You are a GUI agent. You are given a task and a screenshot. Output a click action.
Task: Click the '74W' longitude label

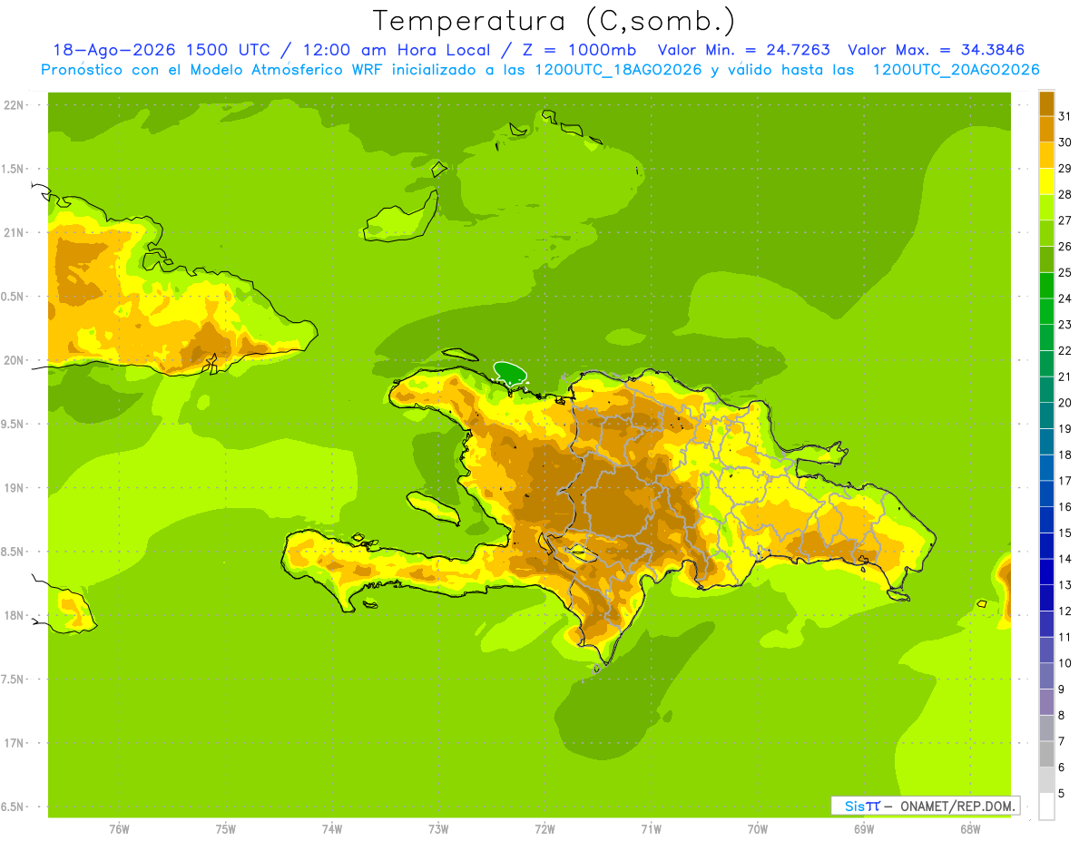pyautogui.click(x=331, y=829)
